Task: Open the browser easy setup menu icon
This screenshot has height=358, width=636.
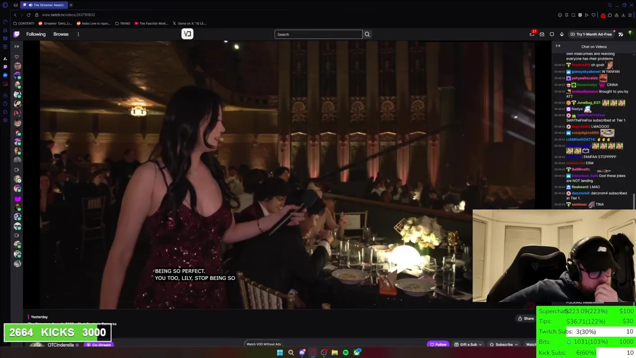Action: click(x=630, y=15)
